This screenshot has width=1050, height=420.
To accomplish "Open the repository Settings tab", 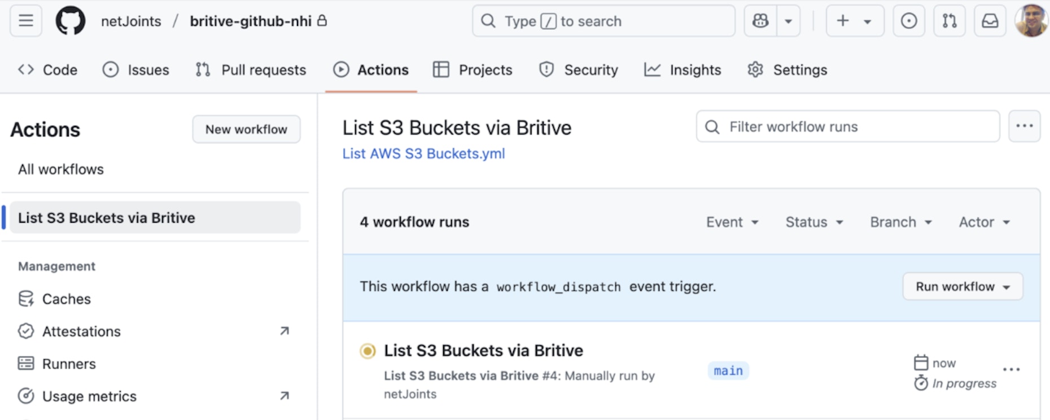I will click(x=787, y=70).
